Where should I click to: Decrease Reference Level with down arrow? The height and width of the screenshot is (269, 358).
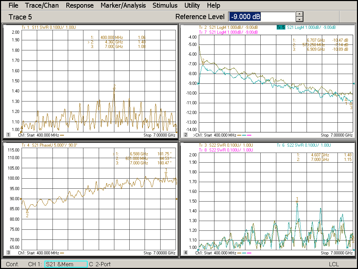click(300, 19)
